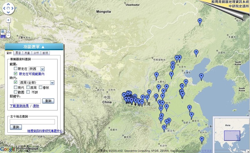This screenshot has height=153, width=250.
Task: Click the blue marker near Taiyuan
Action: pos(156,75)
